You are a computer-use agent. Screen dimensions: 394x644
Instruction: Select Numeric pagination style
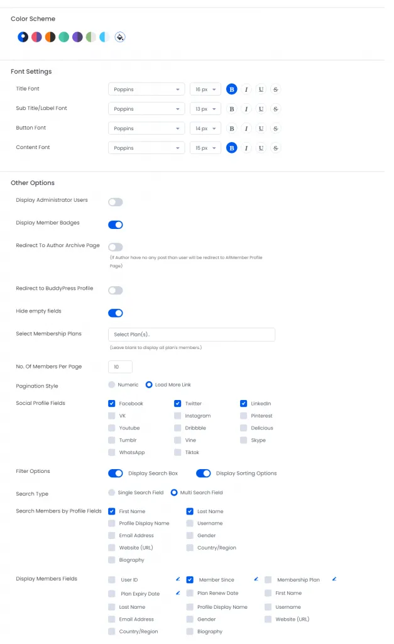(112, 384)
